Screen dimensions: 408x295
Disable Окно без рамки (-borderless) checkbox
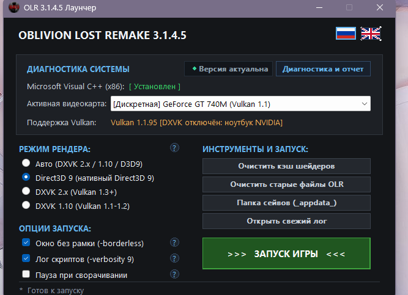[x=26, y=242]
